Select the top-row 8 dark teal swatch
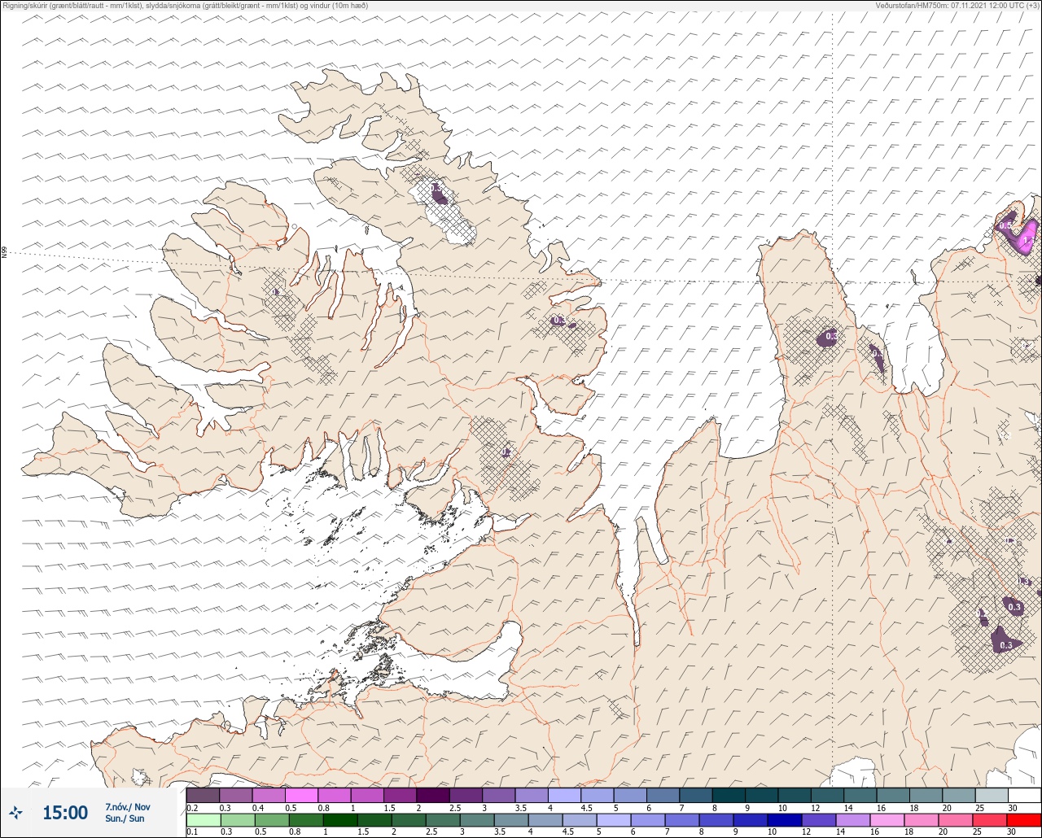The height and width of the screenshot is (838, 1042). [x=729, y=795]
